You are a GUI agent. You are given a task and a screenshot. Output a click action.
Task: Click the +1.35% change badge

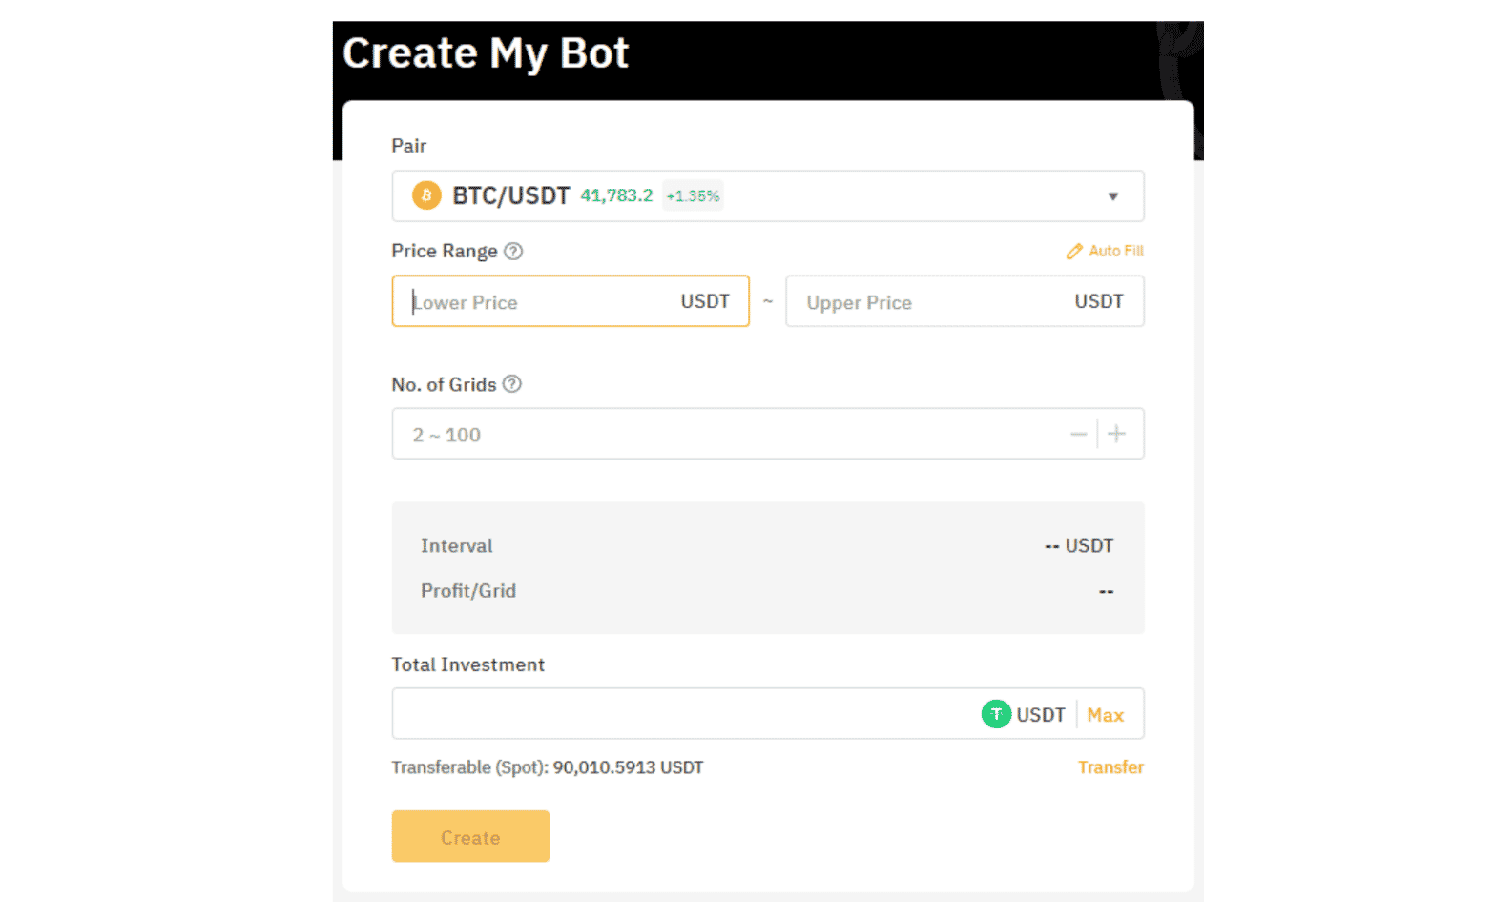[x=693, y=195]
